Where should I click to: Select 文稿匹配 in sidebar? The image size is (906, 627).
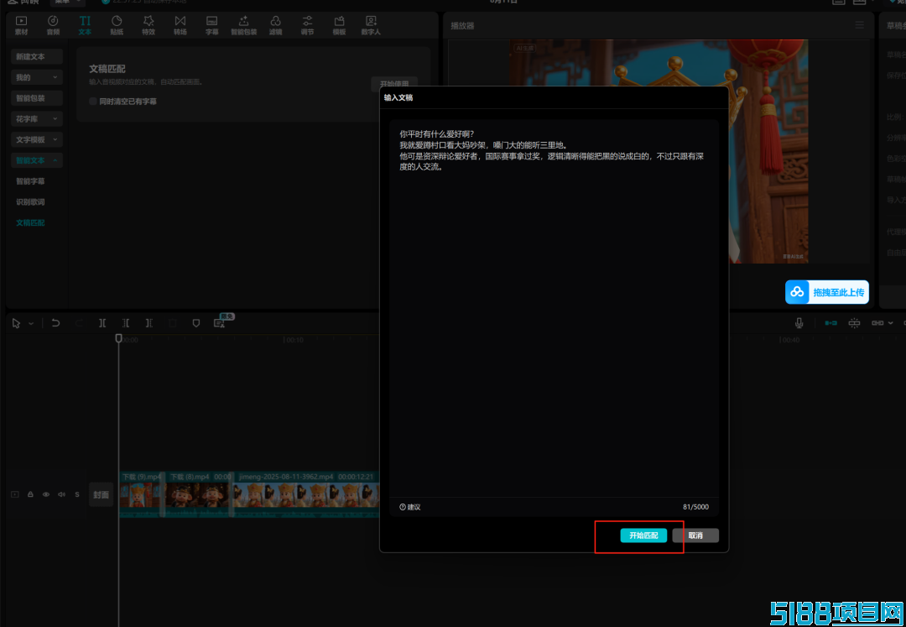[31, 223]
